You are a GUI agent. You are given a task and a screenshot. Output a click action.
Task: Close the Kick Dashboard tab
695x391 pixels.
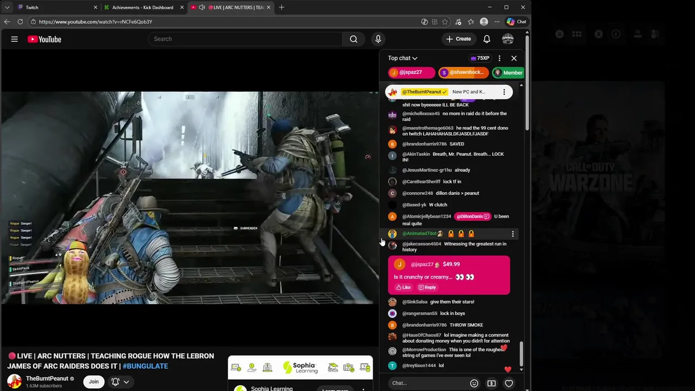pyautogui.click(x=182, y=8)
